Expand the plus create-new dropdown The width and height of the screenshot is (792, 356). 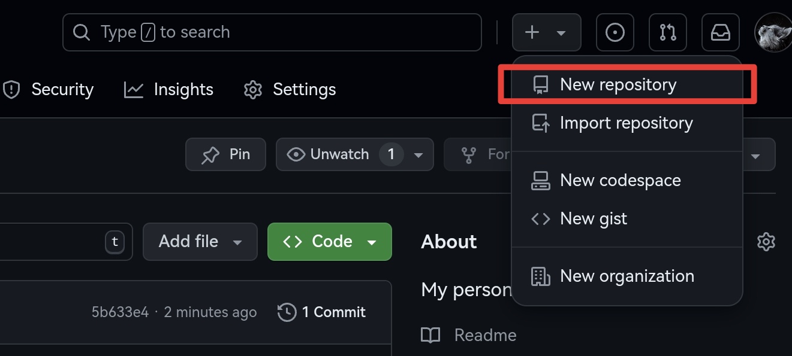pos(546,32)
